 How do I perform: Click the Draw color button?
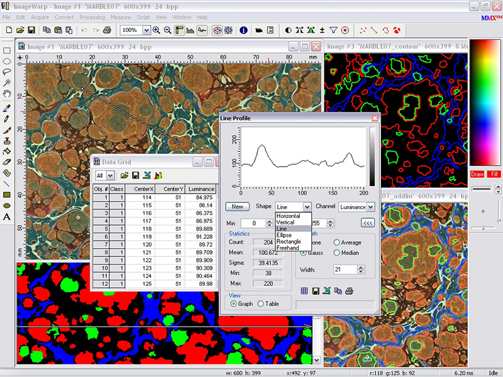point(477,174)
